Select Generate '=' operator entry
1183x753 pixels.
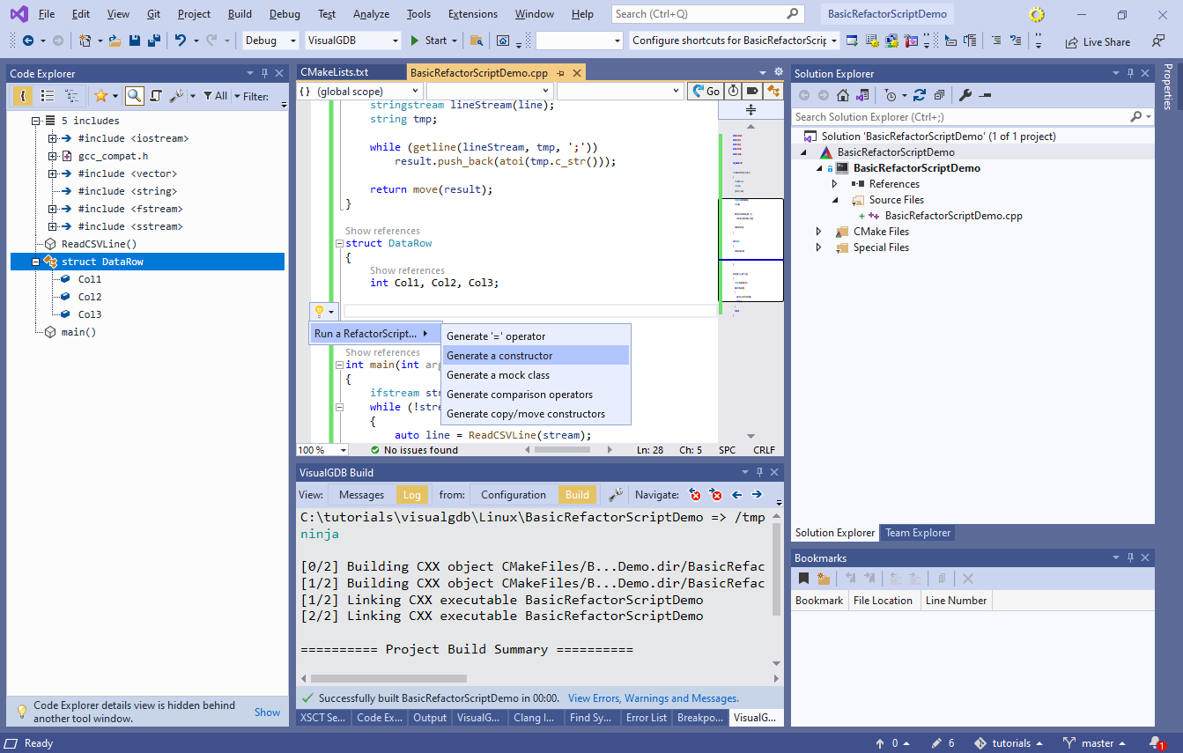[536, 336]
